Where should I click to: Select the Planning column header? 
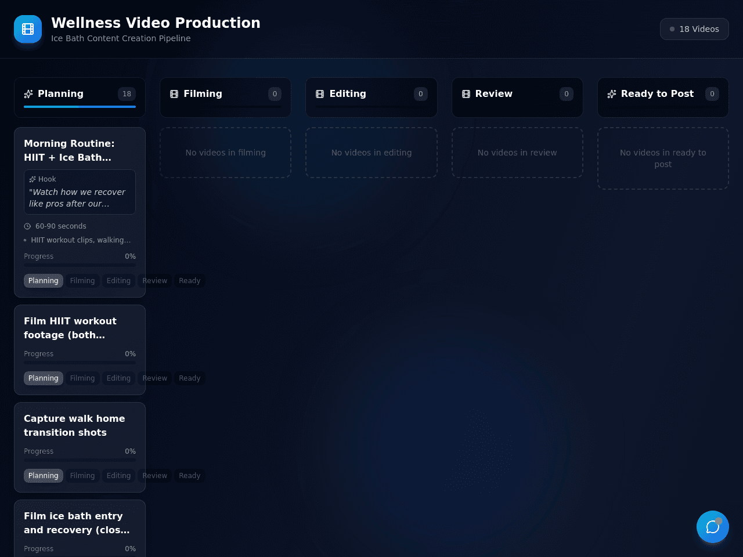(80, 97)
